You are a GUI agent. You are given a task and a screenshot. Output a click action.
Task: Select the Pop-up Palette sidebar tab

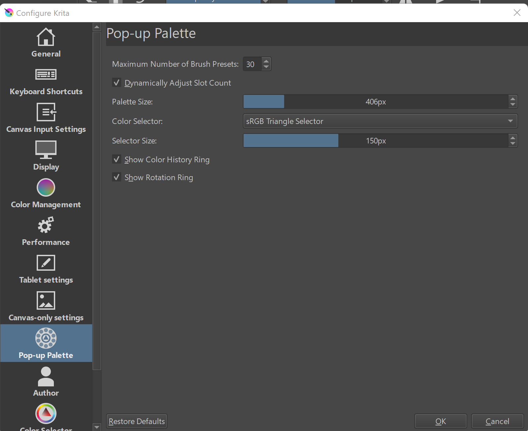[46, 343]
